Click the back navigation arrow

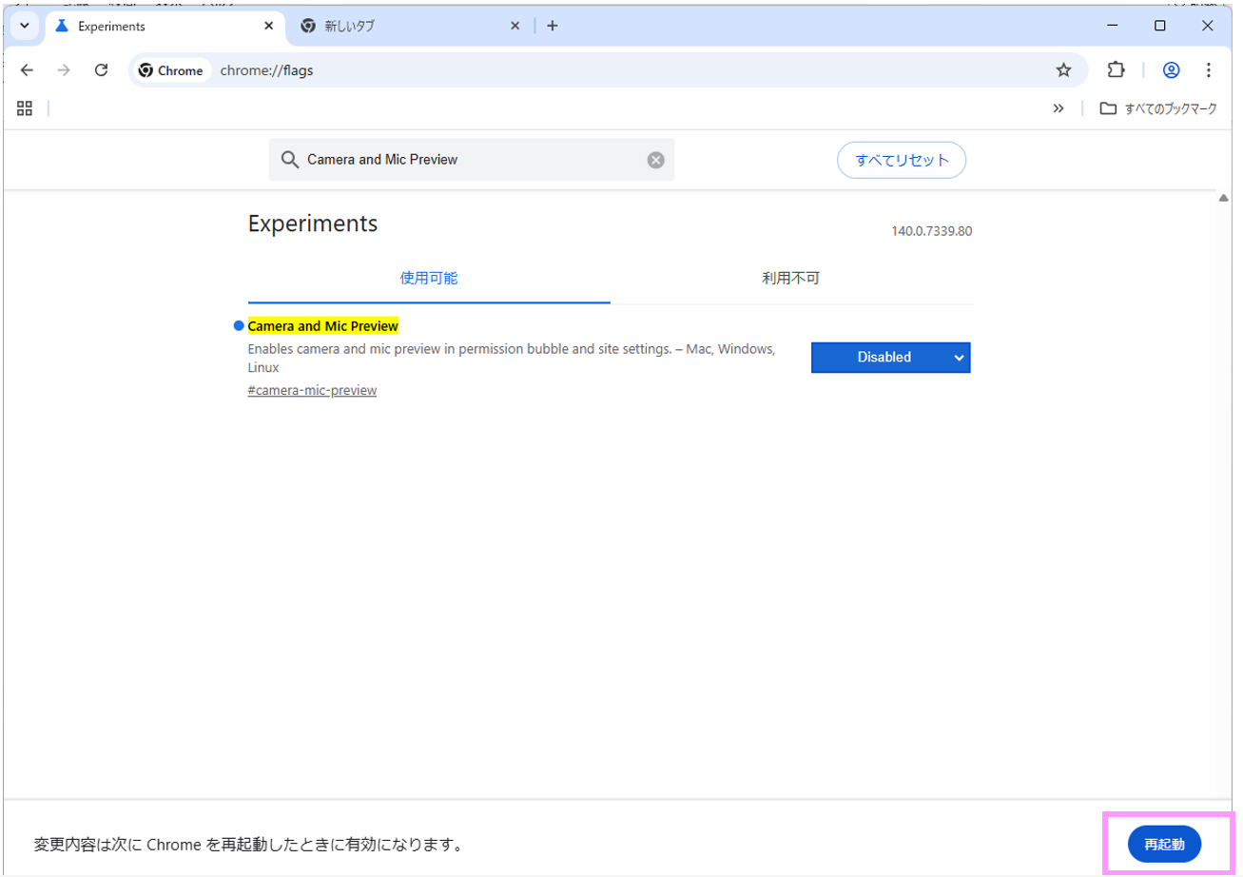click(x=27, y=69)
